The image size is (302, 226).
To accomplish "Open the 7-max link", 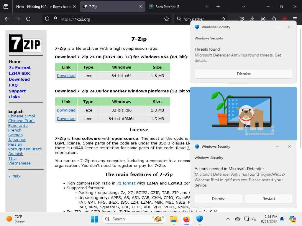I will tap(14, 176).
